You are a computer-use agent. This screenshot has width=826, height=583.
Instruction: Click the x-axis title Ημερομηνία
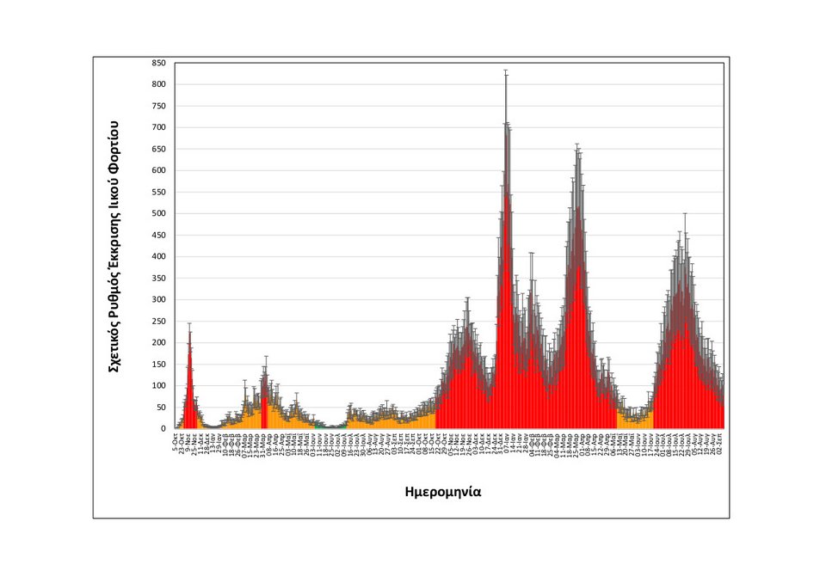click(x=442, y=493)
